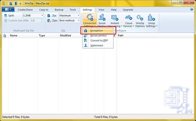Click the WinZip app icon in title bar
The width and height of the screenshot is (196, 121).
click(4, 3)
